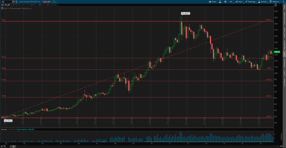
Task: Open the Patterns menu
Action: pyautogui.click(x=275, y=2)
